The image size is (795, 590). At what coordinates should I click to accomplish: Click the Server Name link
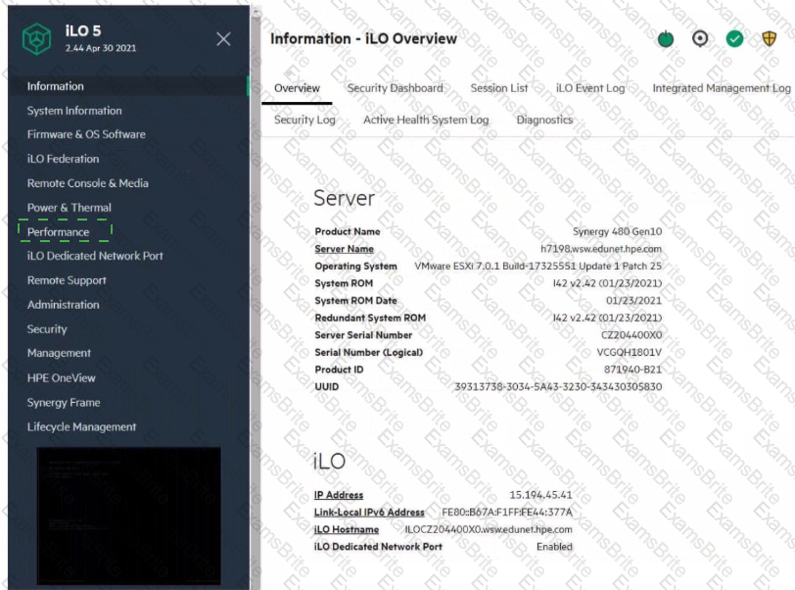click(x=344, y=249)
